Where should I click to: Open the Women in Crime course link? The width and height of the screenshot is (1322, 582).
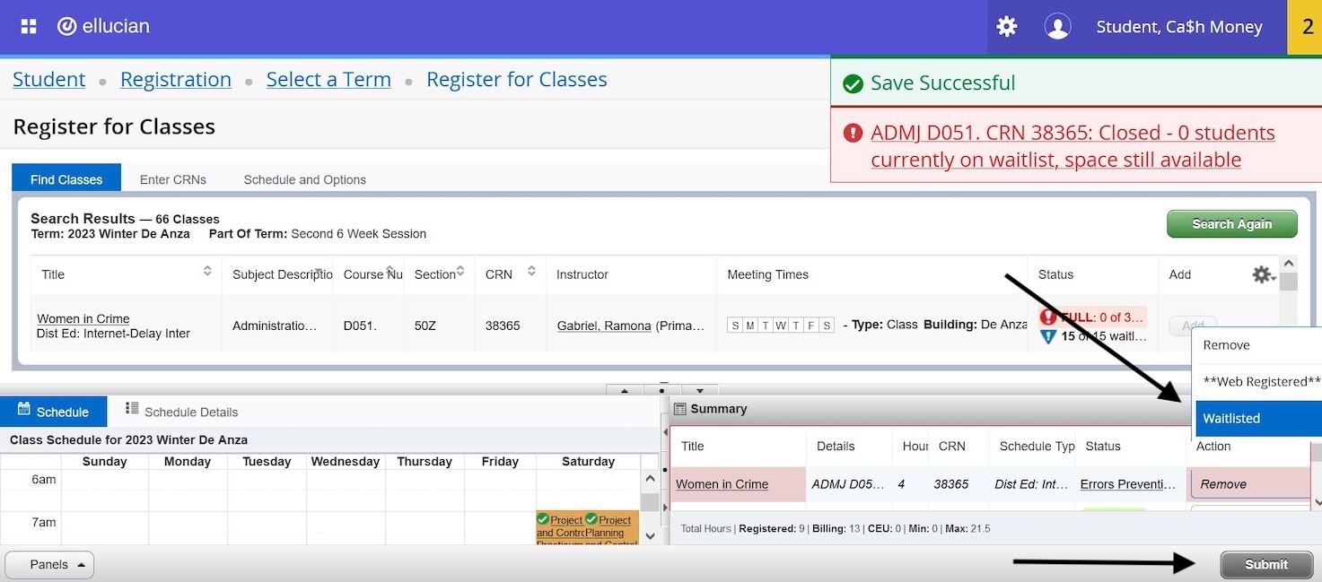83,318
